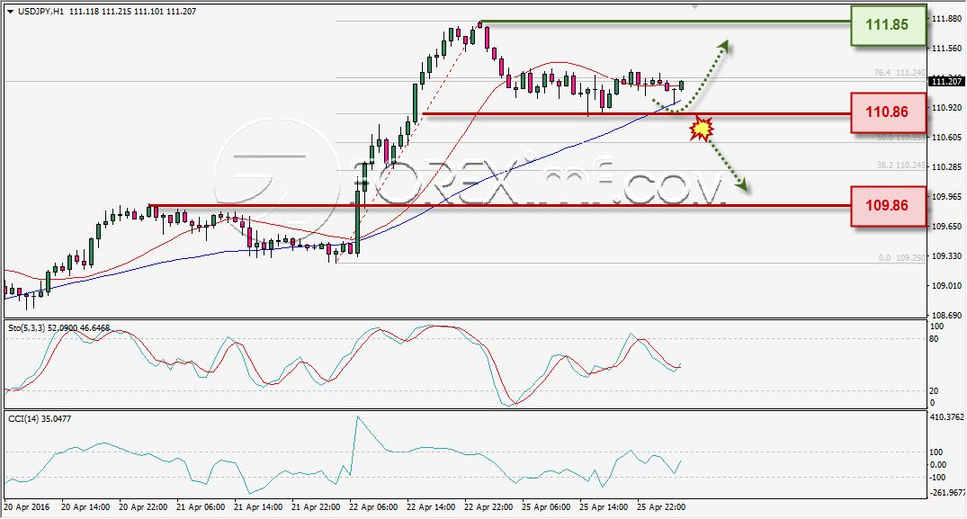Viewport: 967px width, 519px height.
Task: Click the 25 Apr 14:00 time label
Action: click(x=604, y=506)
